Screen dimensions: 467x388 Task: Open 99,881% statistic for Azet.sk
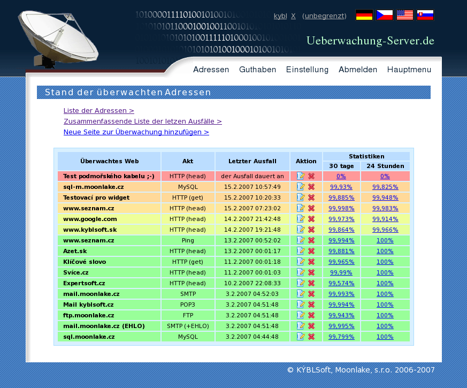click(x=341, y=251)
